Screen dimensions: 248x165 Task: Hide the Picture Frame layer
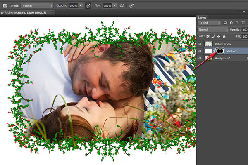[200, 44]
